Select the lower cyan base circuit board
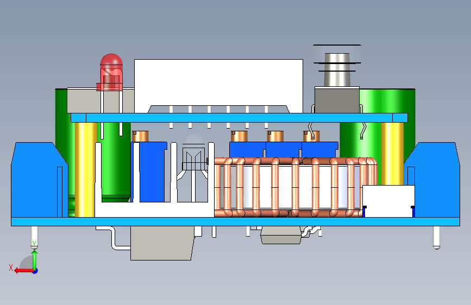Image resolution: width=471 pixels, height=305 pixels. click(x=235, y=221)
